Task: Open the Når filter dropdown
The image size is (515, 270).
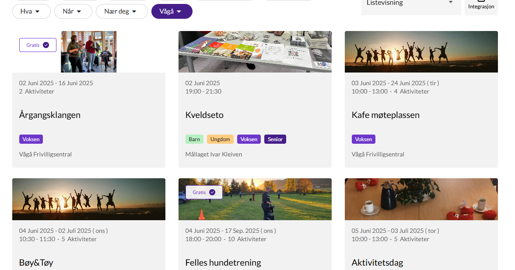Action: (x=73, y=11)
